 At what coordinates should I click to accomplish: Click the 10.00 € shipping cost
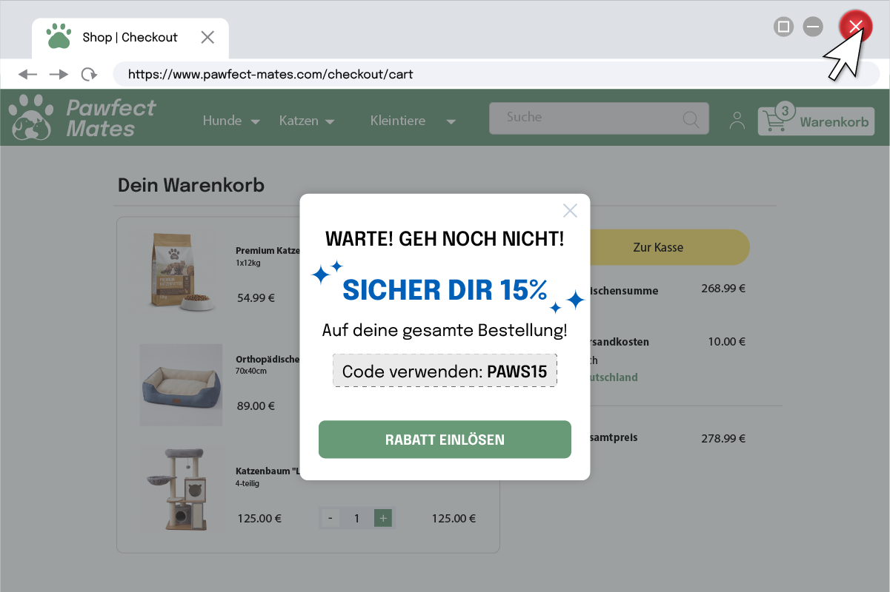tap(726, 342)
